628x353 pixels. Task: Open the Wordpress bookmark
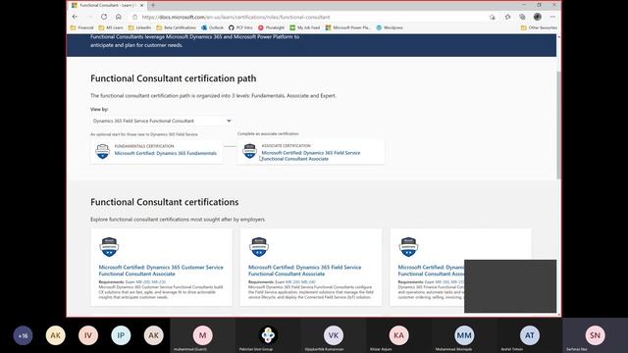point(390,27)
